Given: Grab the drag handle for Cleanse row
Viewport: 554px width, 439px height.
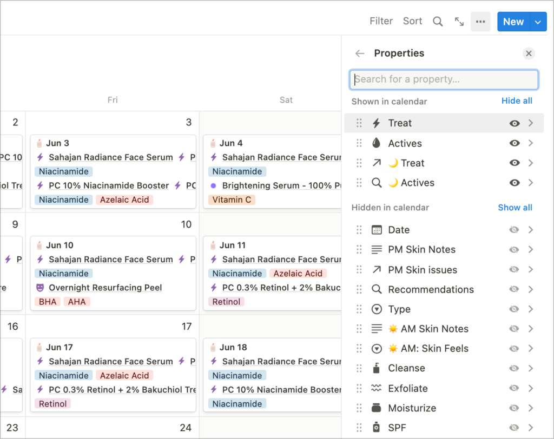Looking at the screenshot, I should click(359, 368).
